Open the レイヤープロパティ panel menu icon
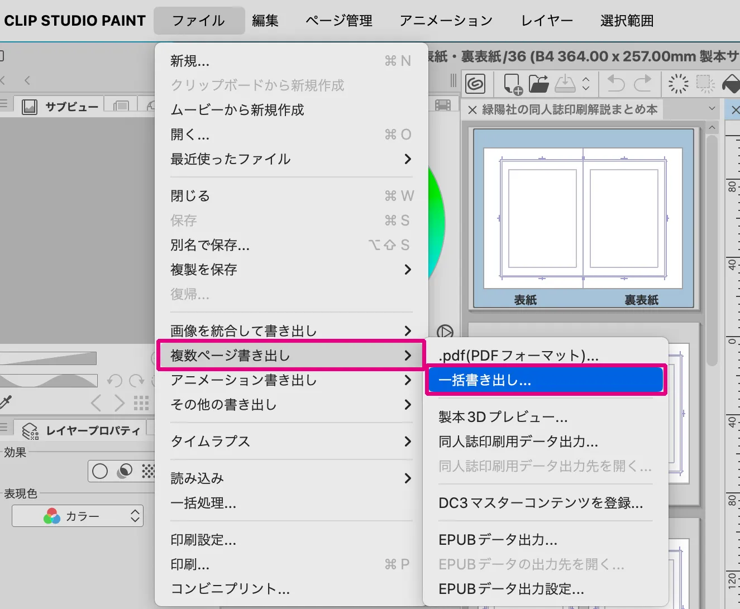The image size is (740, 609). click(x=4, y=427)
